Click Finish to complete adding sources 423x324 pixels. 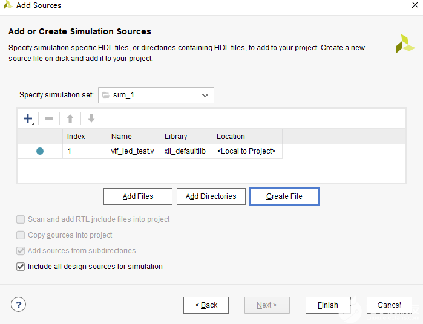(328, 305)
